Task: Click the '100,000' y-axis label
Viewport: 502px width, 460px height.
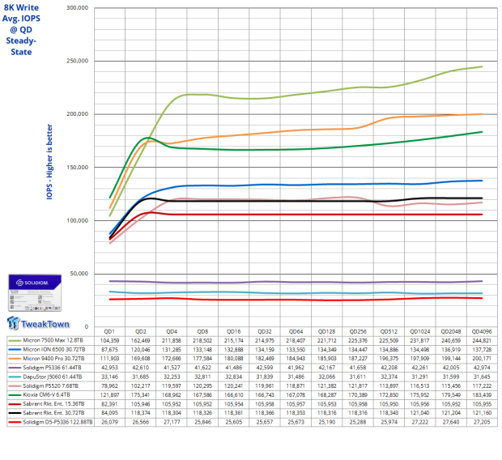Action: [77, 220]
